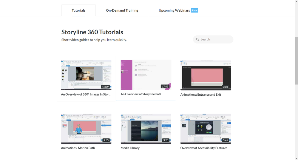Screen dimensions: 298x160
Task: Open the Entrance and Exit animations thumbnail
Action: [206, 75]
